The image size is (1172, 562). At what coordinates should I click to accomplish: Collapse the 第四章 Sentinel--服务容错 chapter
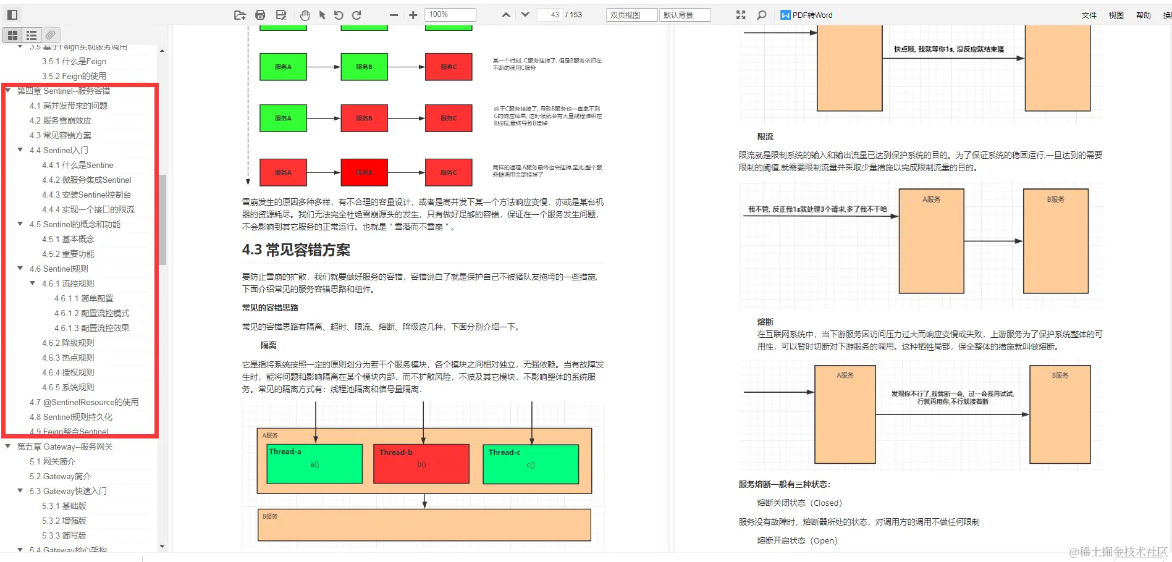point(8,91)
